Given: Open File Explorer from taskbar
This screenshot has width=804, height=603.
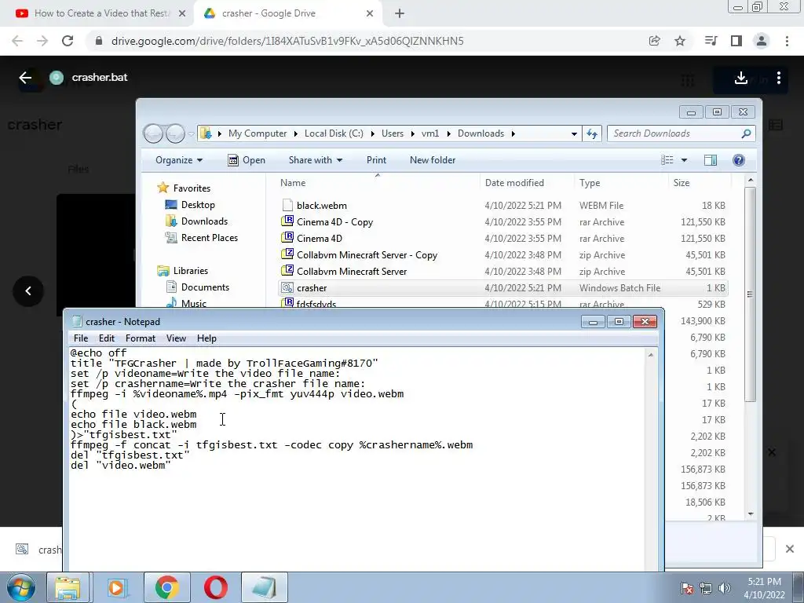Looking at the screenshot, I should pyautogui.click(x=68, y=587).
